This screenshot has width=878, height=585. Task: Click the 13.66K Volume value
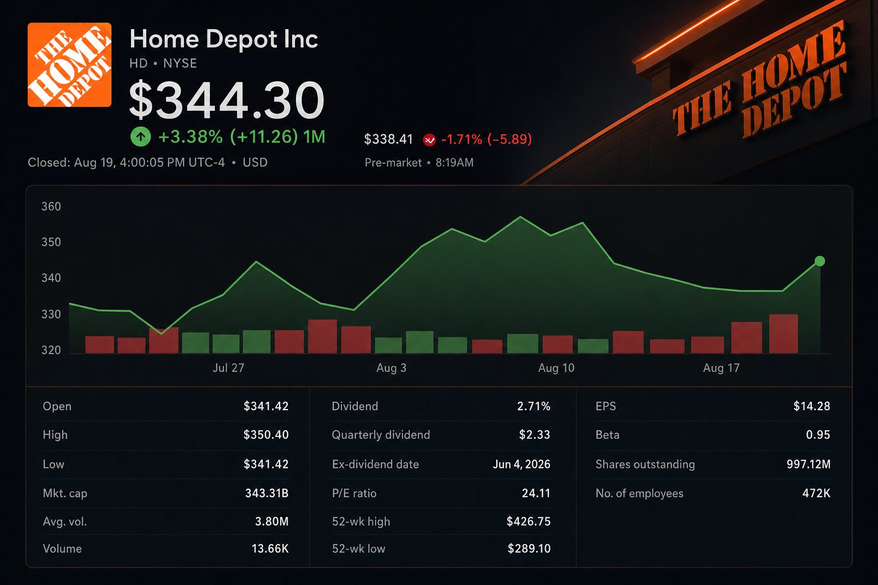click(x=270, y=549)
